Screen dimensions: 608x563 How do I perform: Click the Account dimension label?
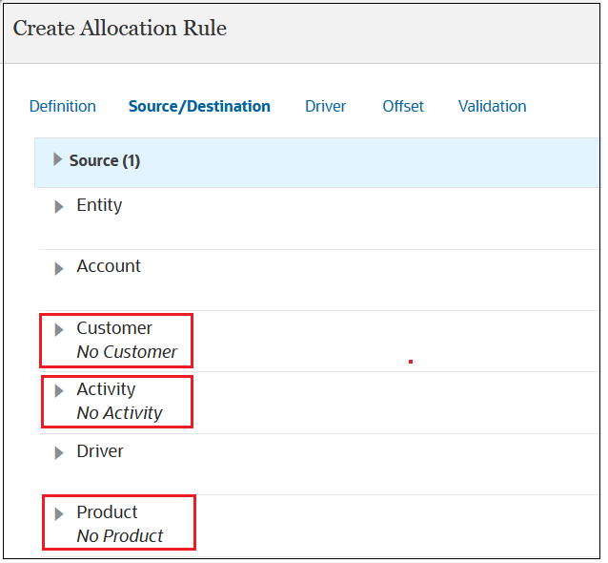pos(109,266)
